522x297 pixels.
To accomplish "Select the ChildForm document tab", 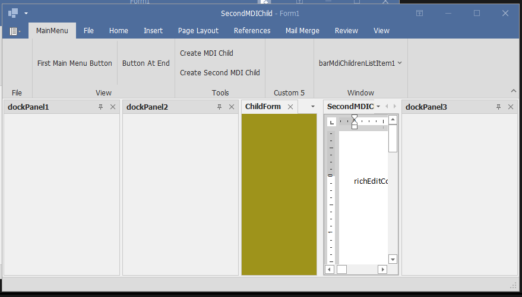I will (263, 106).
